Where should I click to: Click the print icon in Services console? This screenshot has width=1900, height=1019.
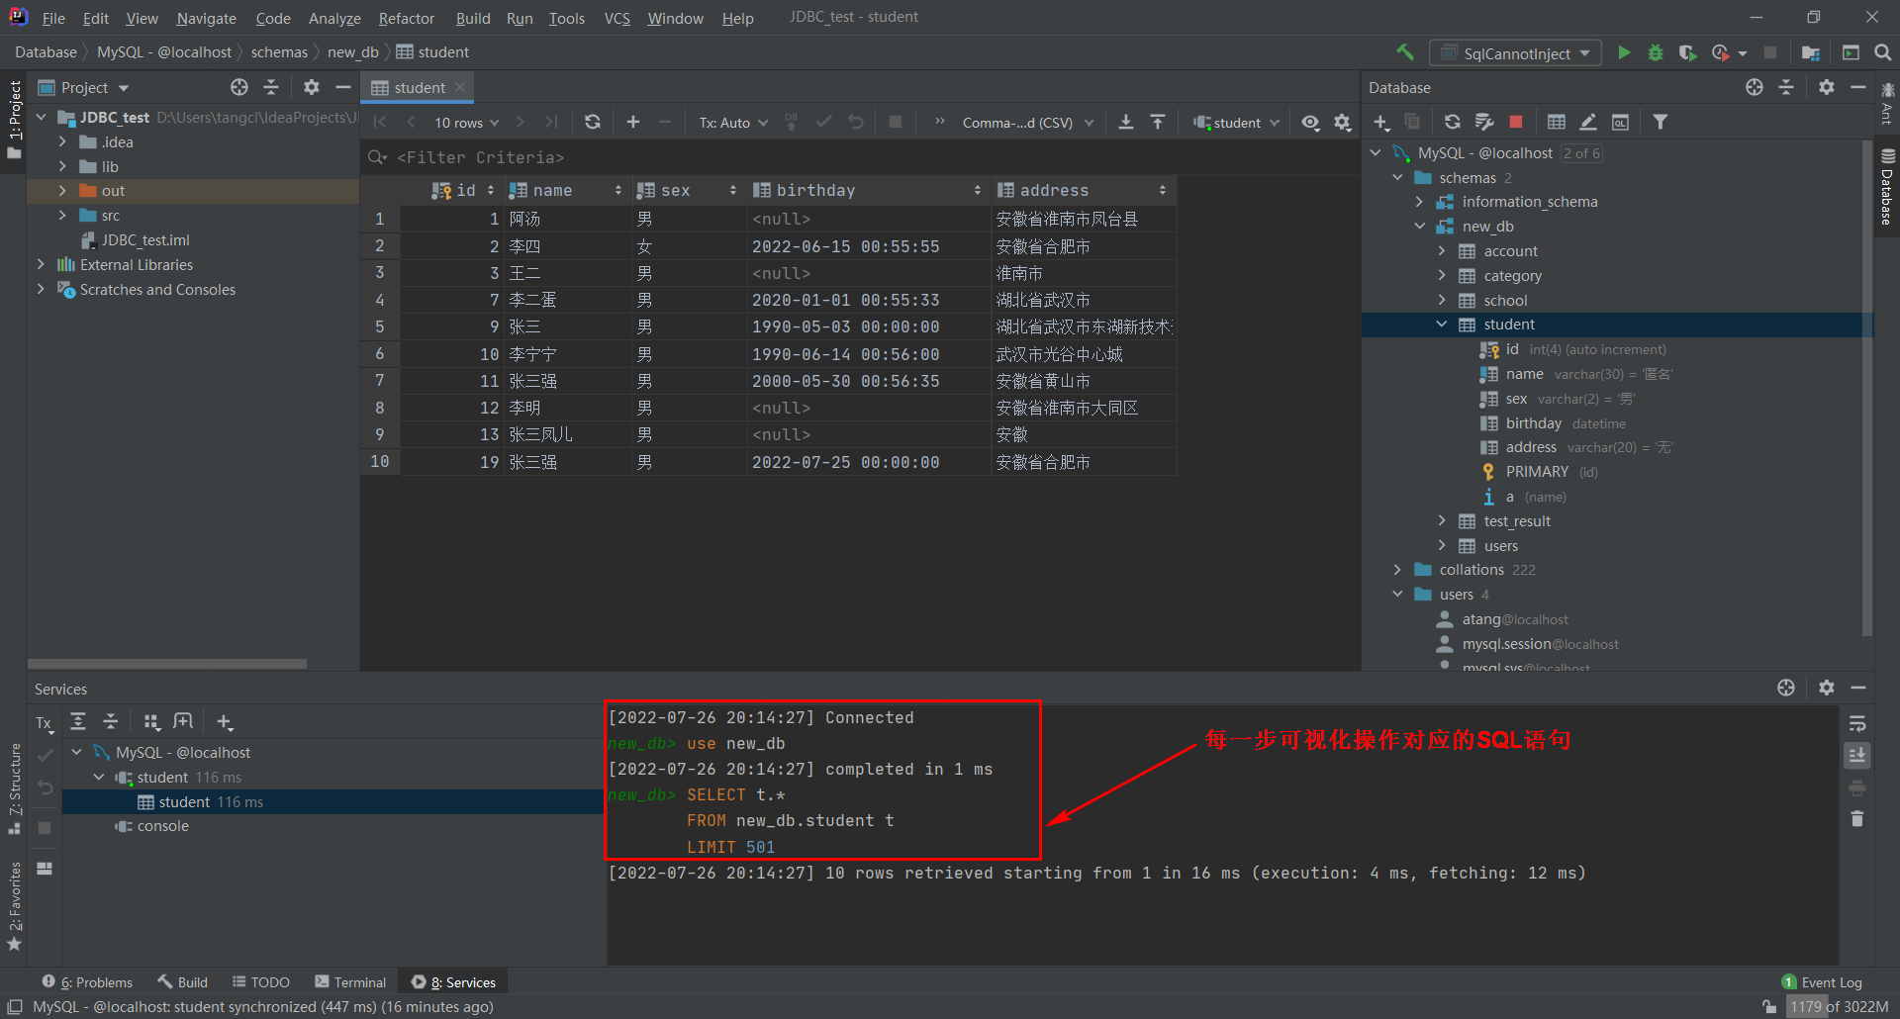pos(1857,787)
